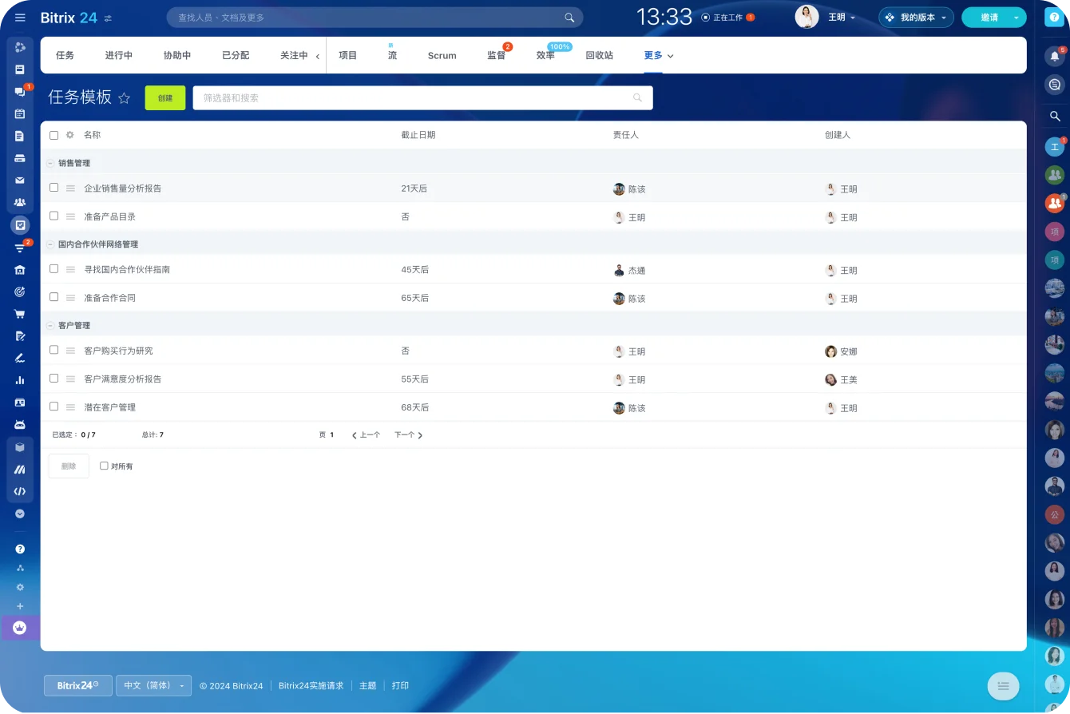Click the hamburger menu icon top-left
This screenshot has height=714, width=1070.
(x=20, y=18)
